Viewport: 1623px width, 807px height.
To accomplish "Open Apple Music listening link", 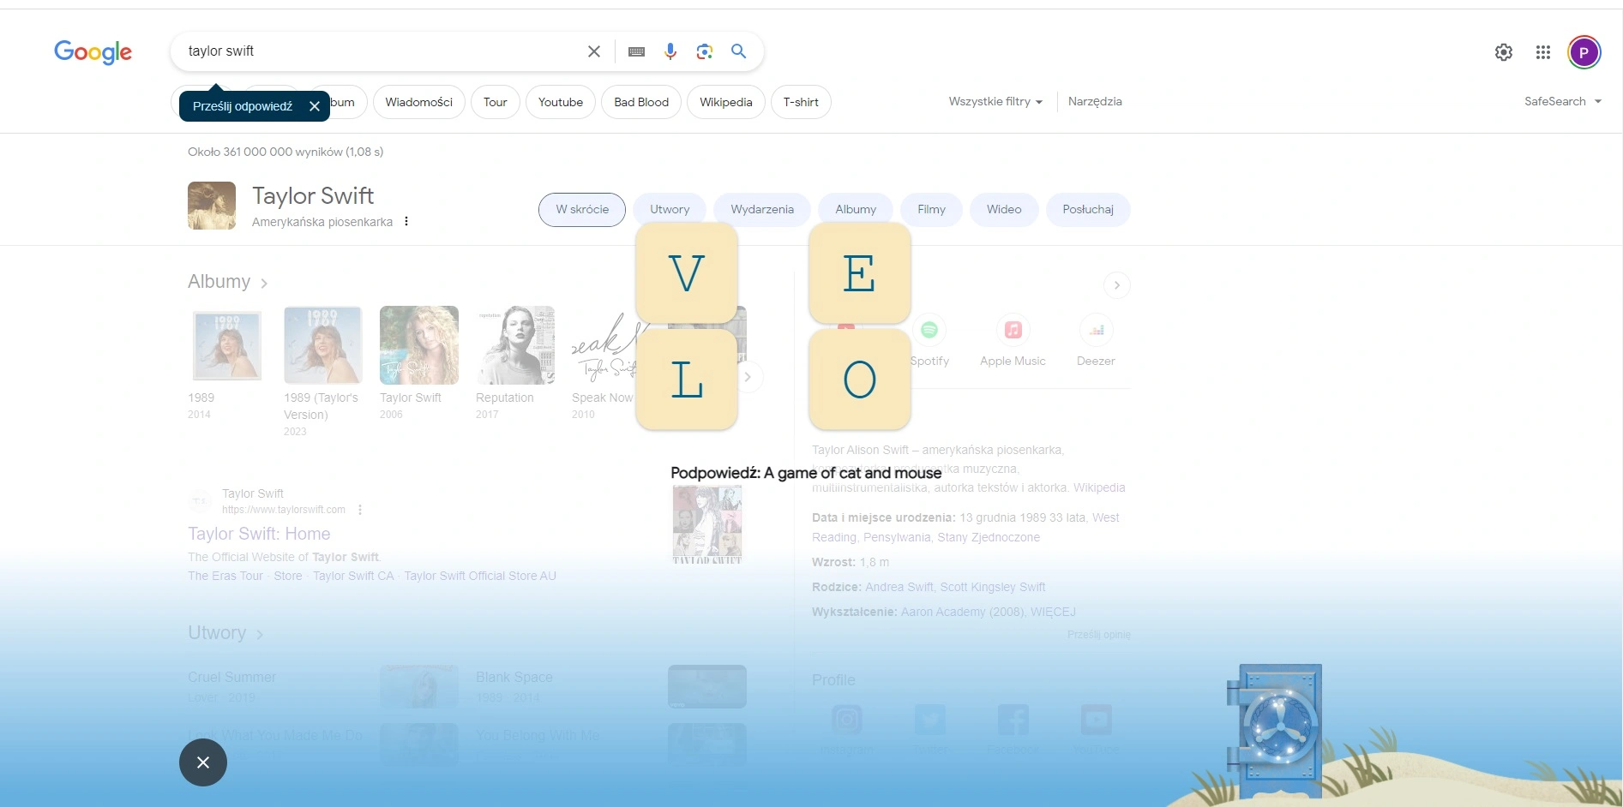I will click(1013, 341).
